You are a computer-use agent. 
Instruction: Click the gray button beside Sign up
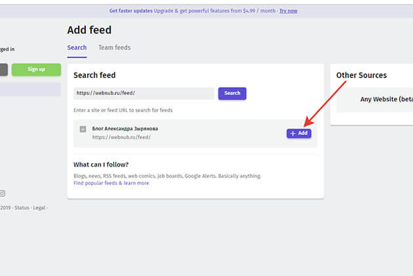click(x=4, y=69)
